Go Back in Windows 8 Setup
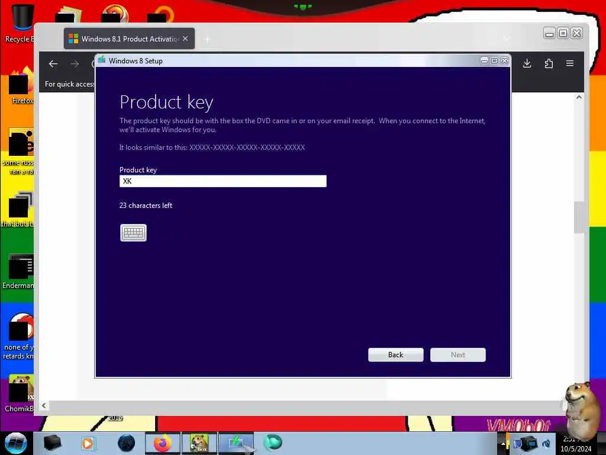The height and width of the screenshot is (455, 606). coord(396,355)
